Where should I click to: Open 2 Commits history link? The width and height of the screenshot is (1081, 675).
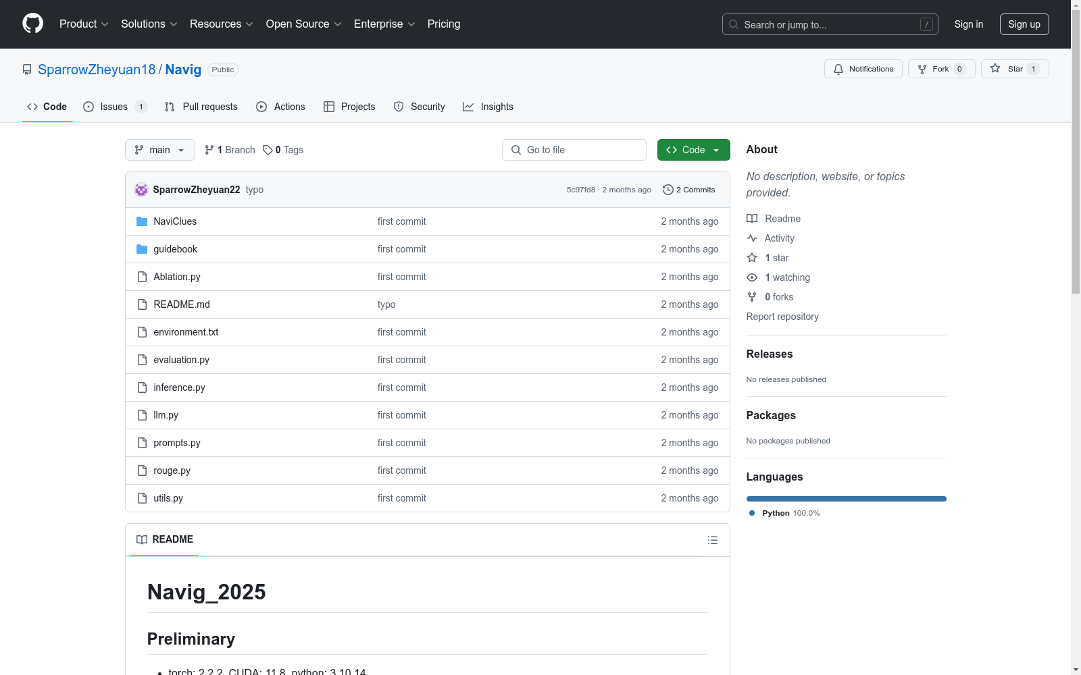[x=689, y=190]
